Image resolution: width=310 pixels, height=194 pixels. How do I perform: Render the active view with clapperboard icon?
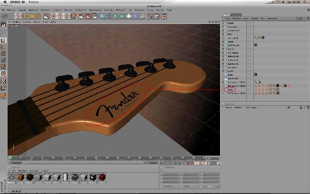click(x=81, y=16)
